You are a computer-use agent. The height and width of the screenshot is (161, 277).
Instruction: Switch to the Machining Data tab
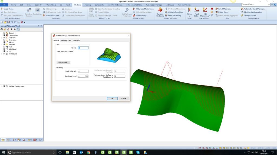point(66,40)
